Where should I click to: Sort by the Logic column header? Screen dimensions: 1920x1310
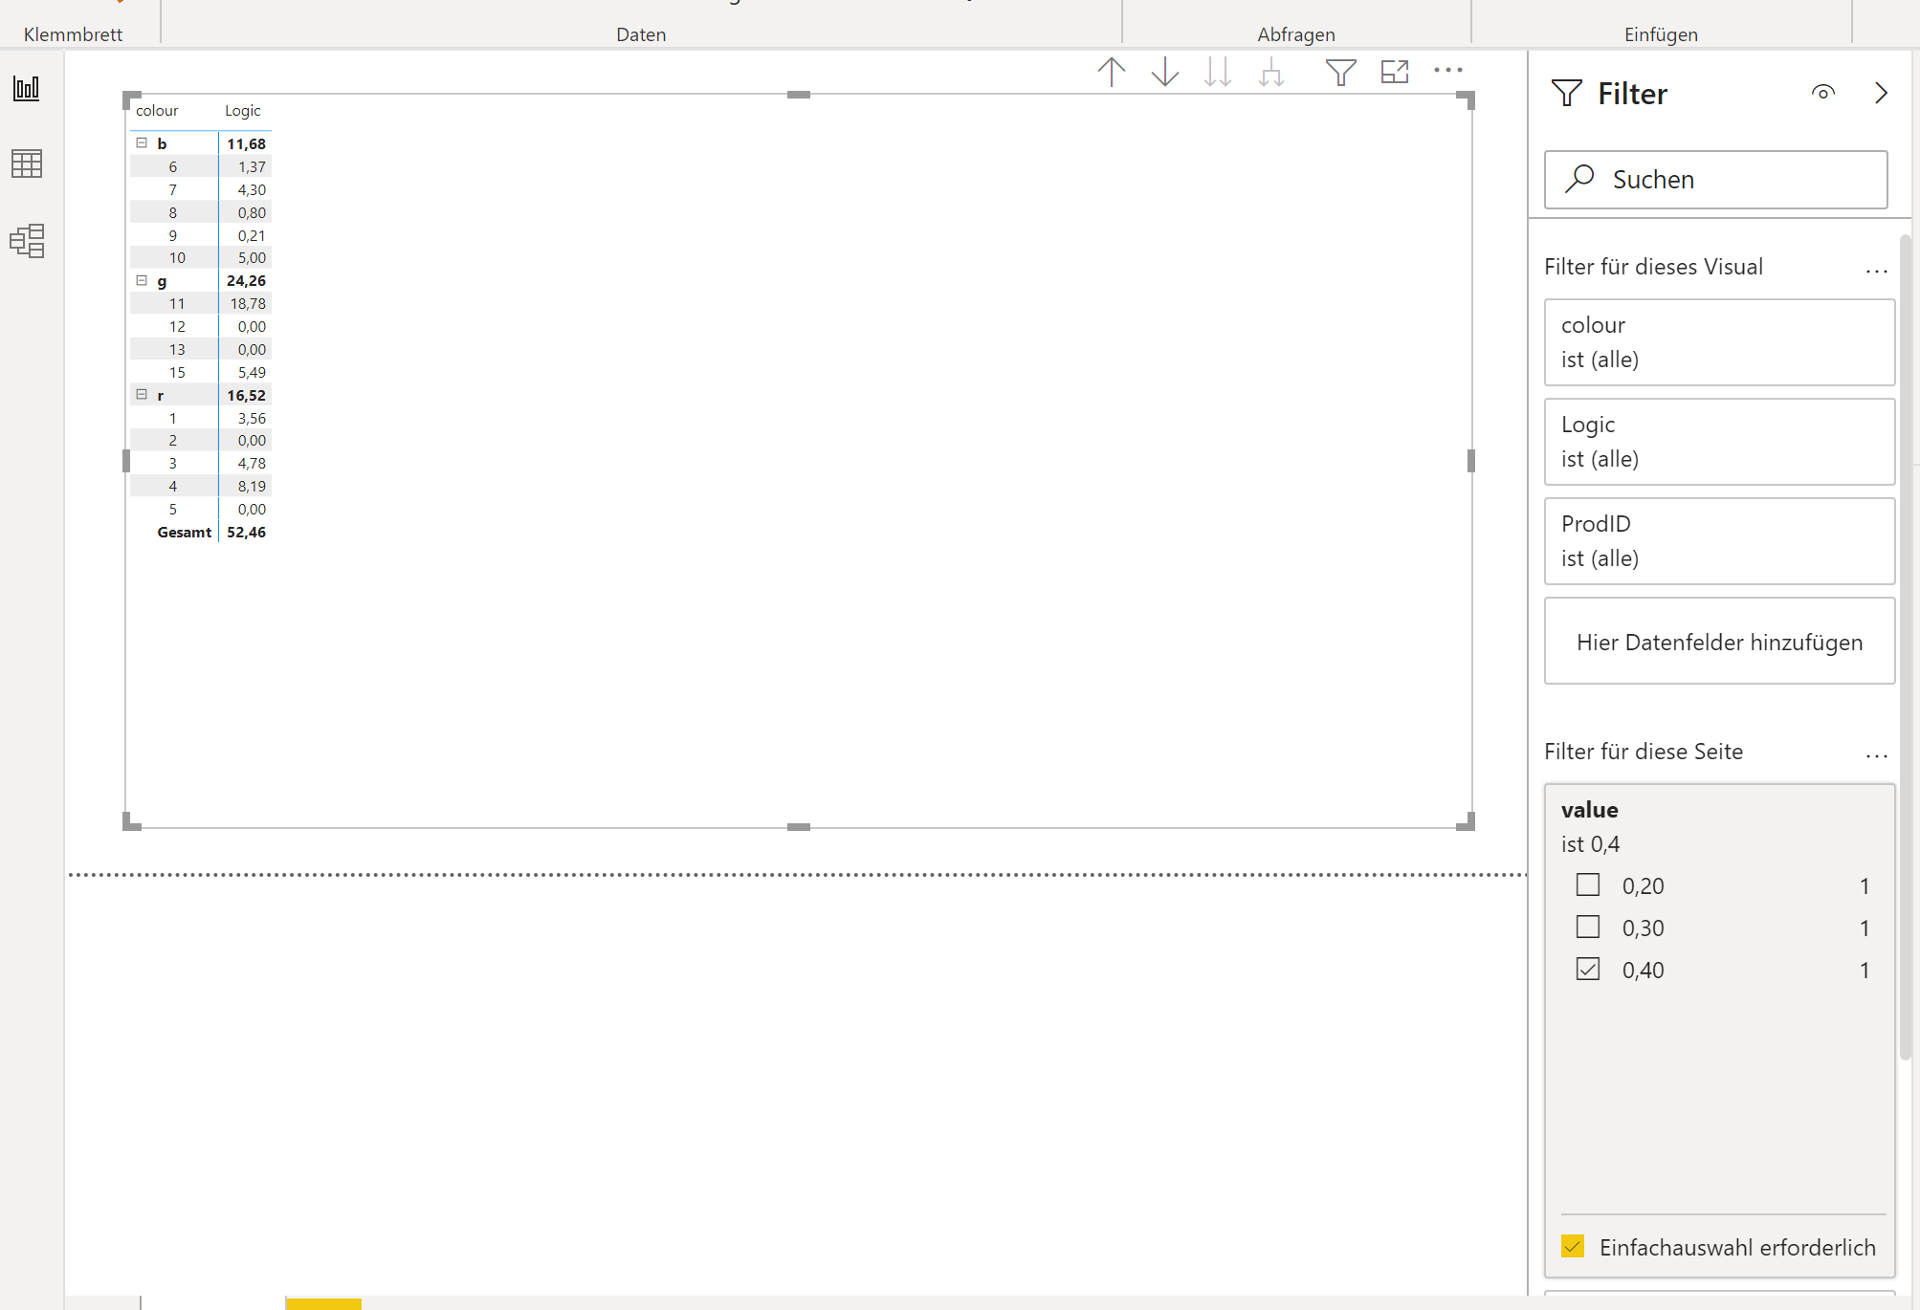click(x=243, y=111)
